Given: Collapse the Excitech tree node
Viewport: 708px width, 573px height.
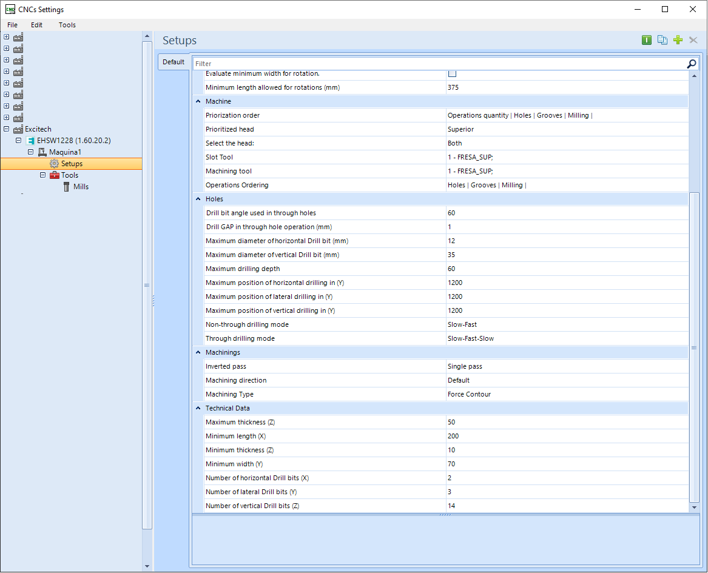Looking at the screenshot, I should [6, 129].
